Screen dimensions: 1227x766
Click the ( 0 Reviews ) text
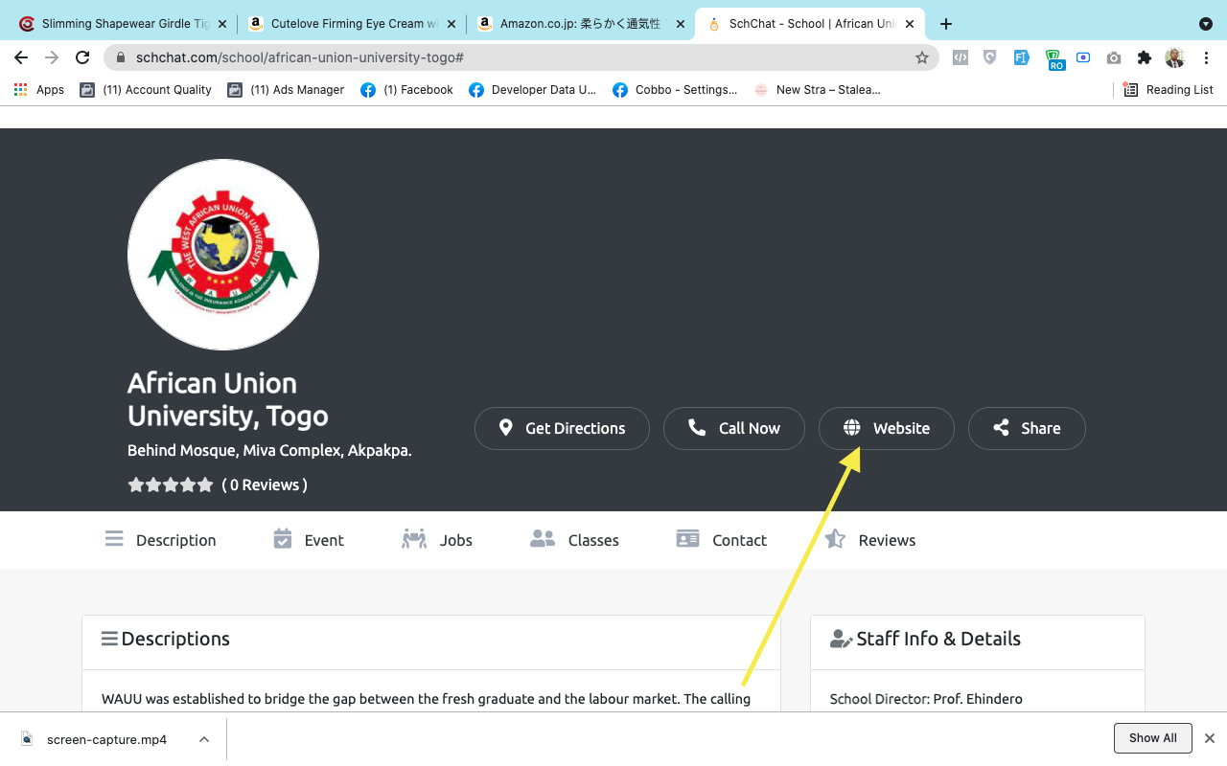265,484
